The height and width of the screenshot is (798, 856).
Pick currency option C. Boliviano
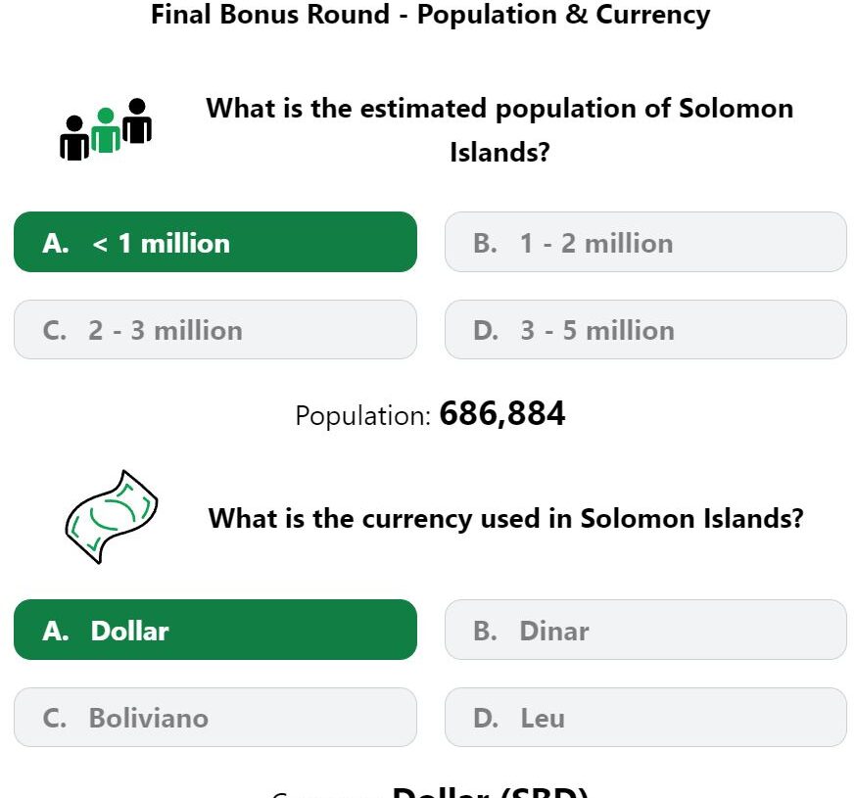coord(215,717)
